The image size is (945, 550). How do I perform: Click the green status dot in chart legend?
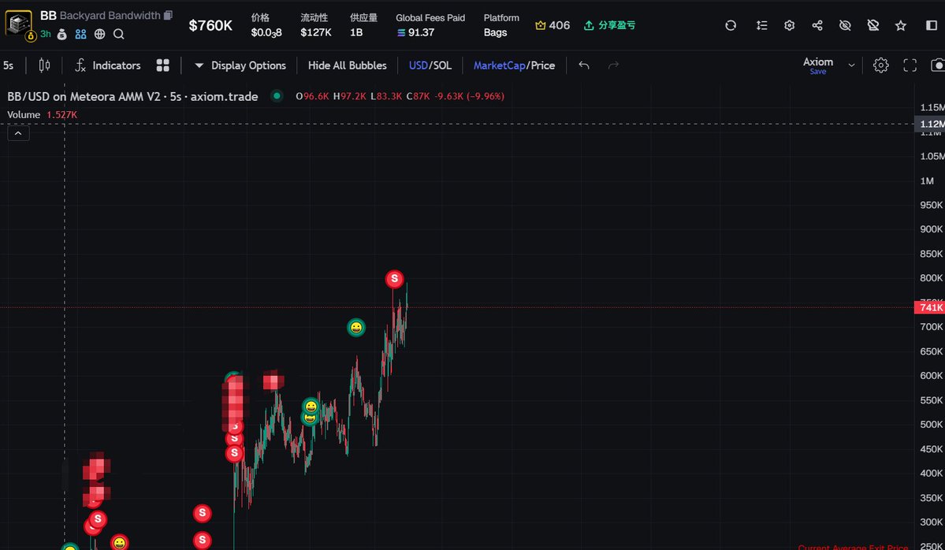point(277,96)
